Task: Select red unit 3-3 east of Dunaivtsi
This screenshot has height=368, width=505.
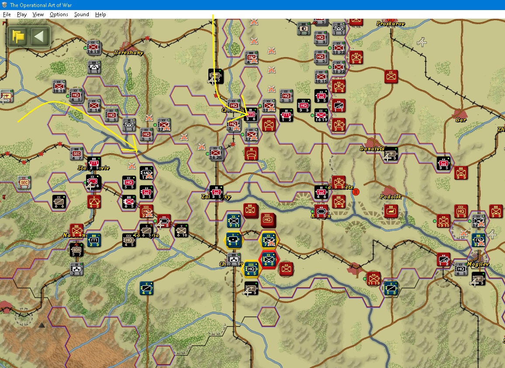Action: coord(461,173)
